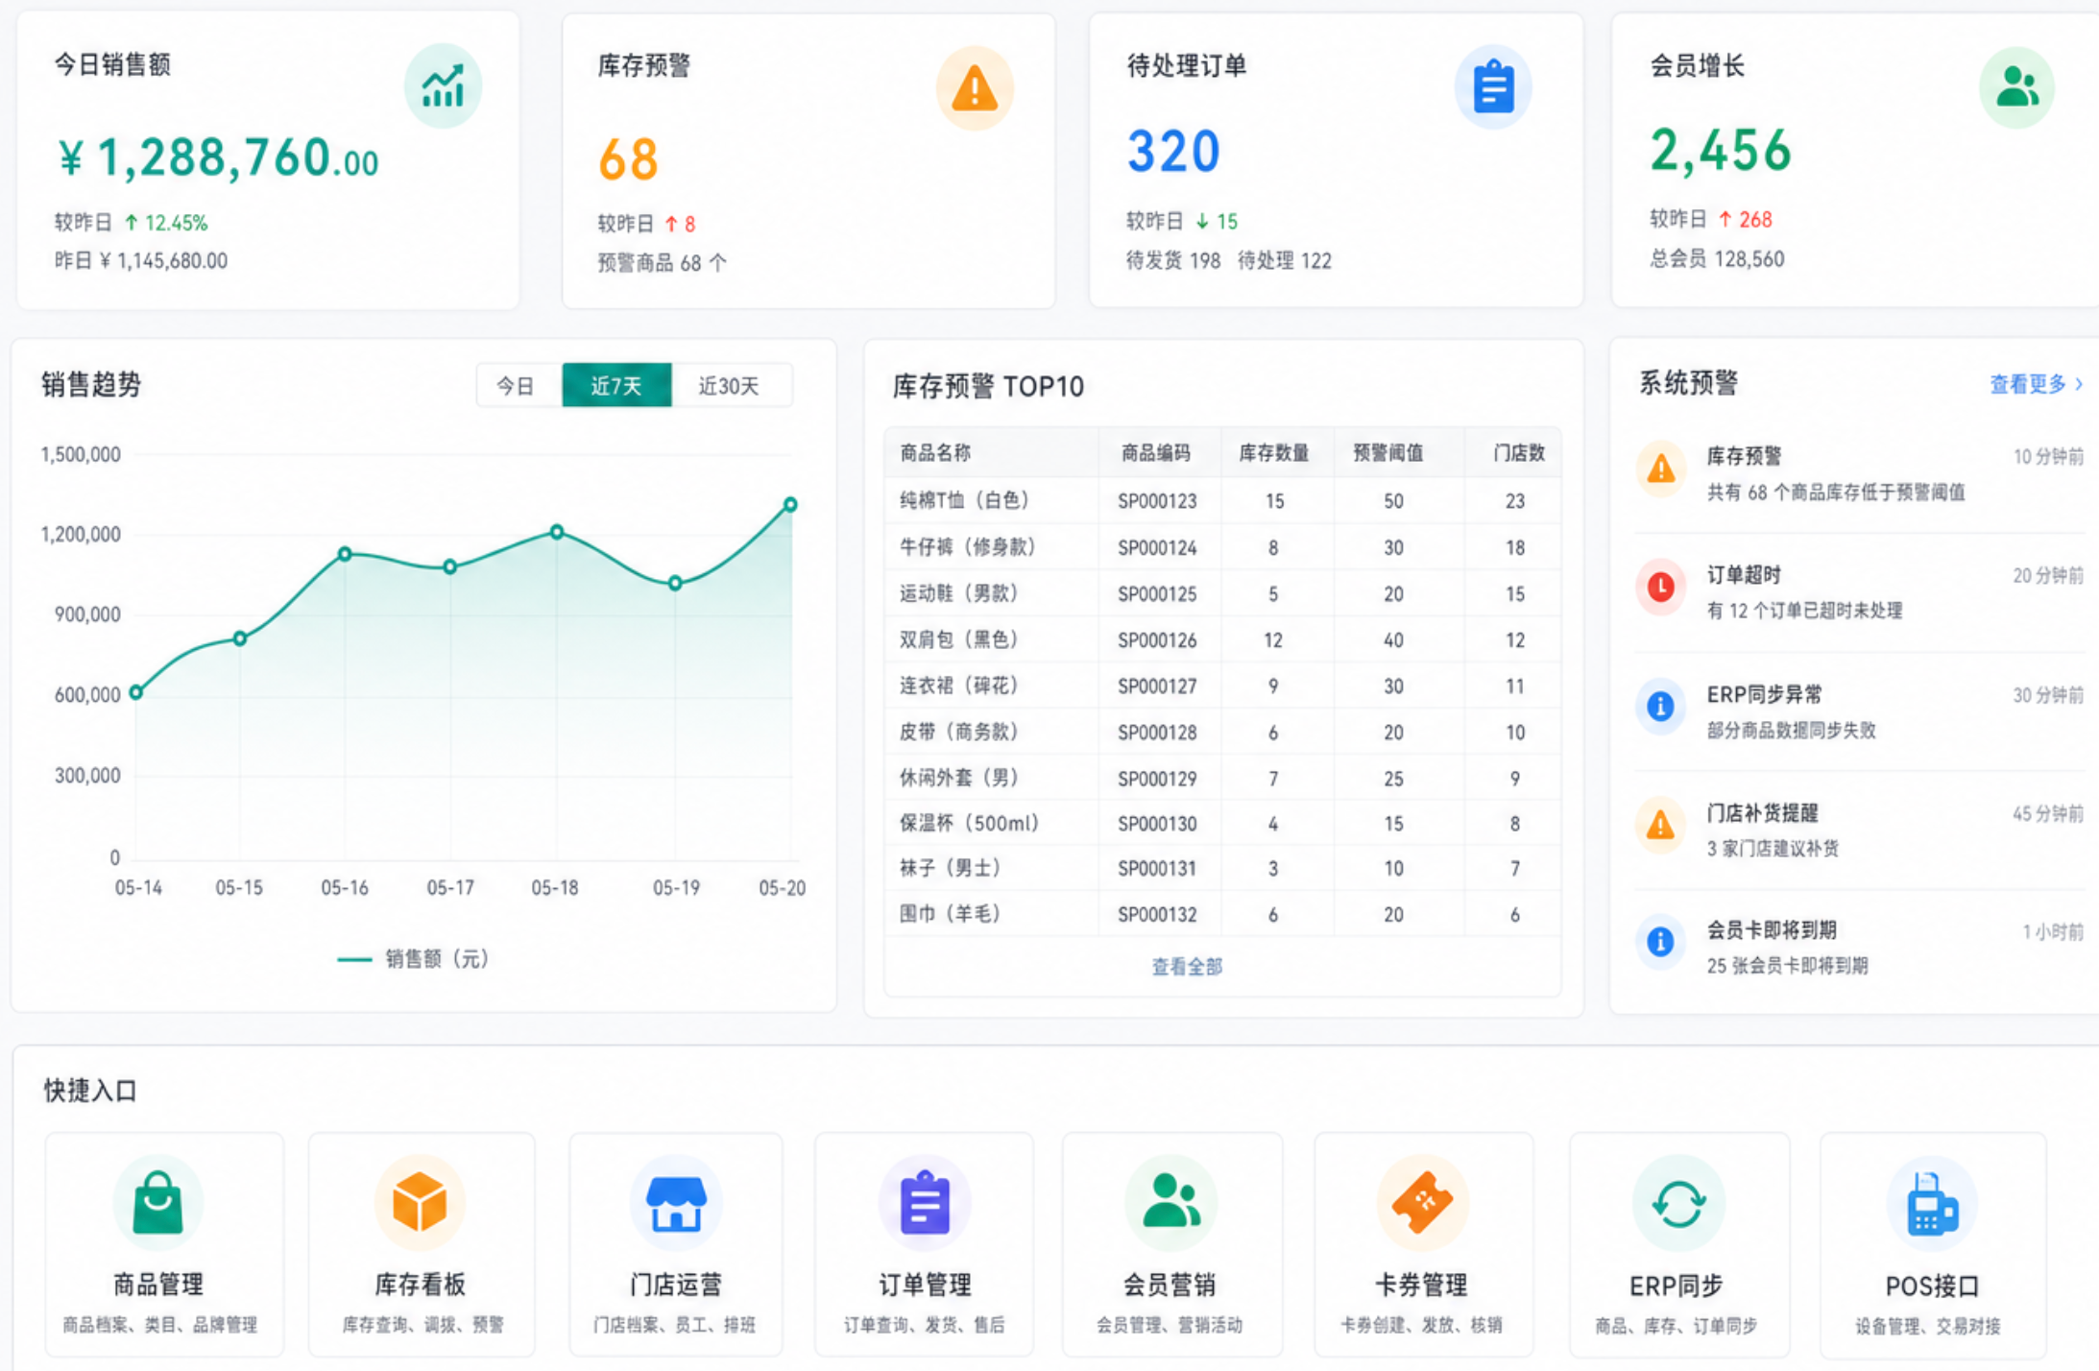2099x1371 pixels.
Task: Click the POS接口 shortcut label
Action: coord(1932,1286)
